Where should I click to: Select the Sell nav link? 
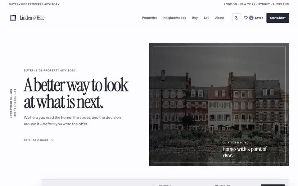click(x=206, y=18)
